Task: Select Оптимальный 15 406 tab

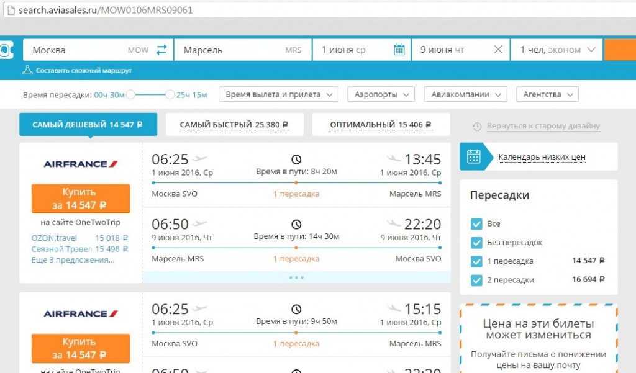Action: (x=381, y=125)
